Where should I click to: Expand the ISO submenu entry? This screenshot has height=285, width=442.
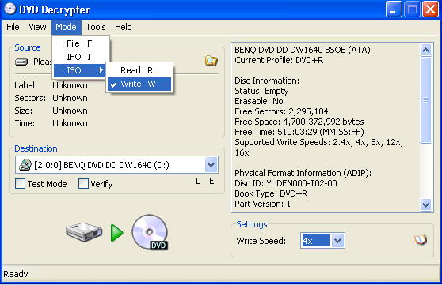coord(79,70)
